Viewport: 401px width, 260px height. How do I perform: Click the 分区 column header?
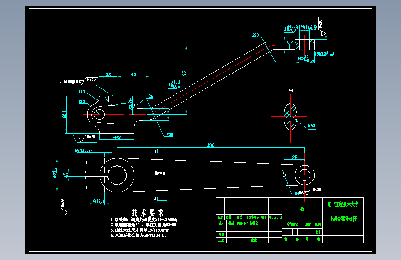tap(240, 217)
